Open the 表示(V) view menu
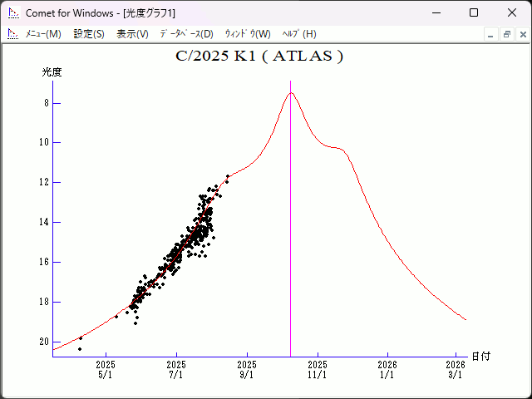 (x=132, y=34)
